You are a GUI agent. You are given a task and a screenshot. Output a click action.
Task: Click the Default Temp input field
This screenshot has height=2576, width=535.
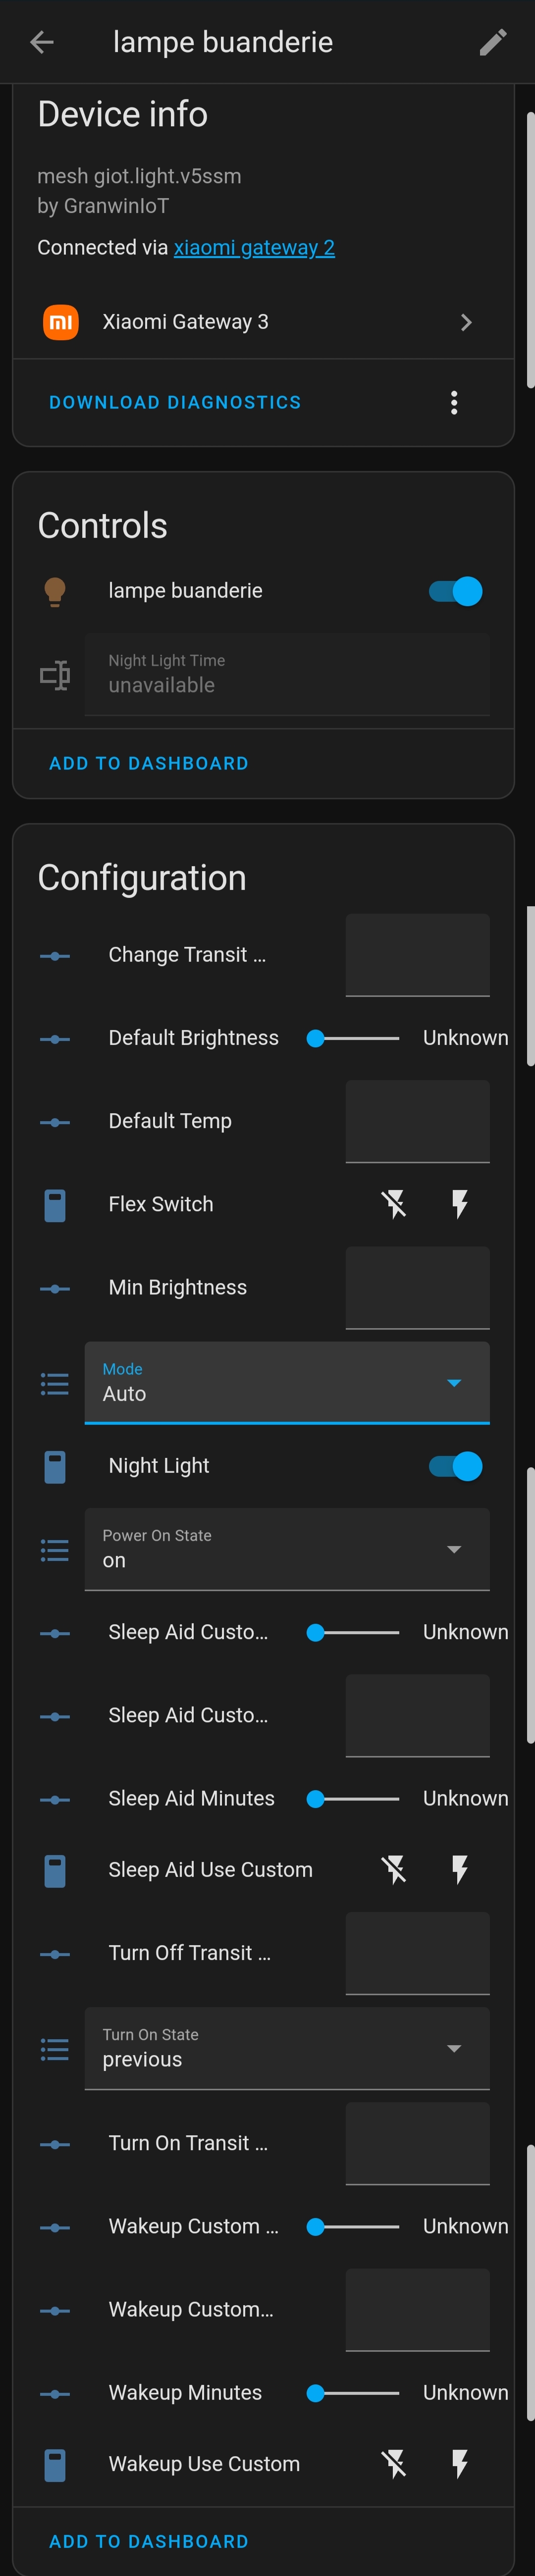(x=417, y=1121)
